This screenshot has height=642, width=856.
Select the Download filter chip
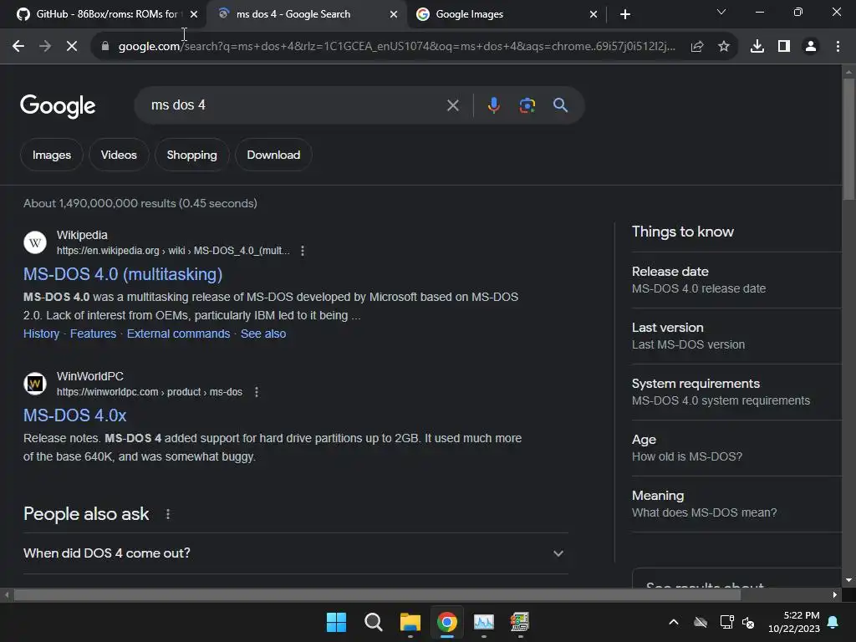point(273,155)
